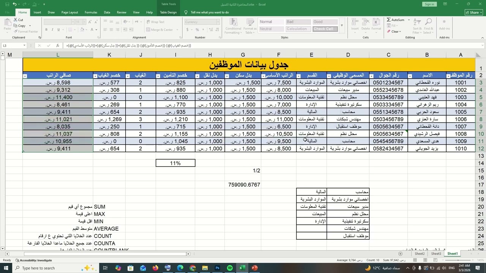Open the Insert ribbon tab

tap(37, 12)
